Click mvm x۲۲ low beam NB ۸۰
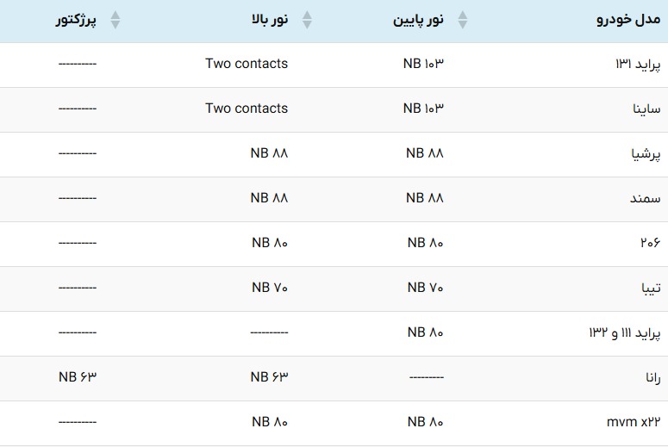This screenshot has height=447, width=668. [425, 421]
